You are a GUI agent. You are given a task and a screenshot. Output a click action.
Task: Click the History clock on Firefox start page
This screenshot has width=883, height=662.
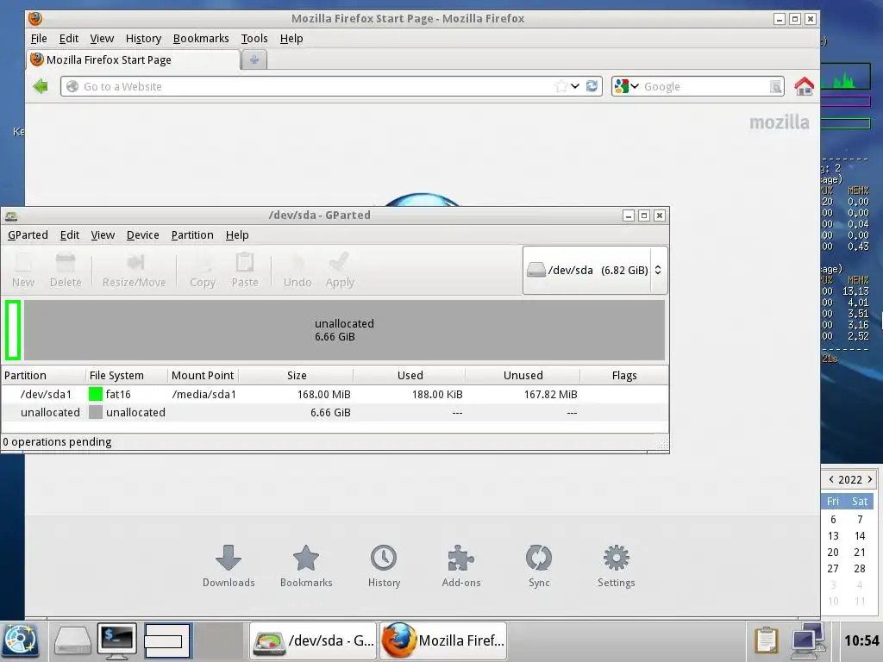[384, 558]
